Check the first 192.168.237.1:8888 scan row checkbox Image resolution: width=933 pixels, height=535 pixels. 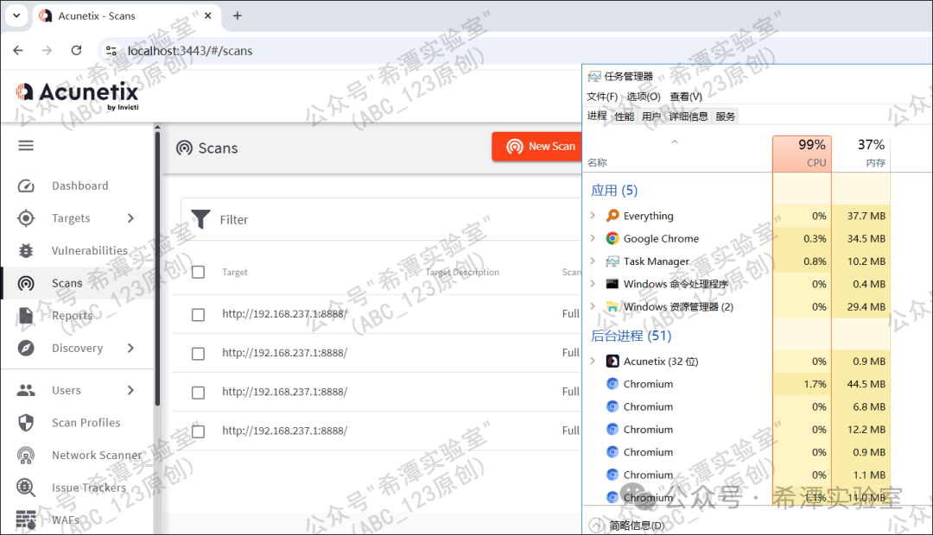pos(198,314)
